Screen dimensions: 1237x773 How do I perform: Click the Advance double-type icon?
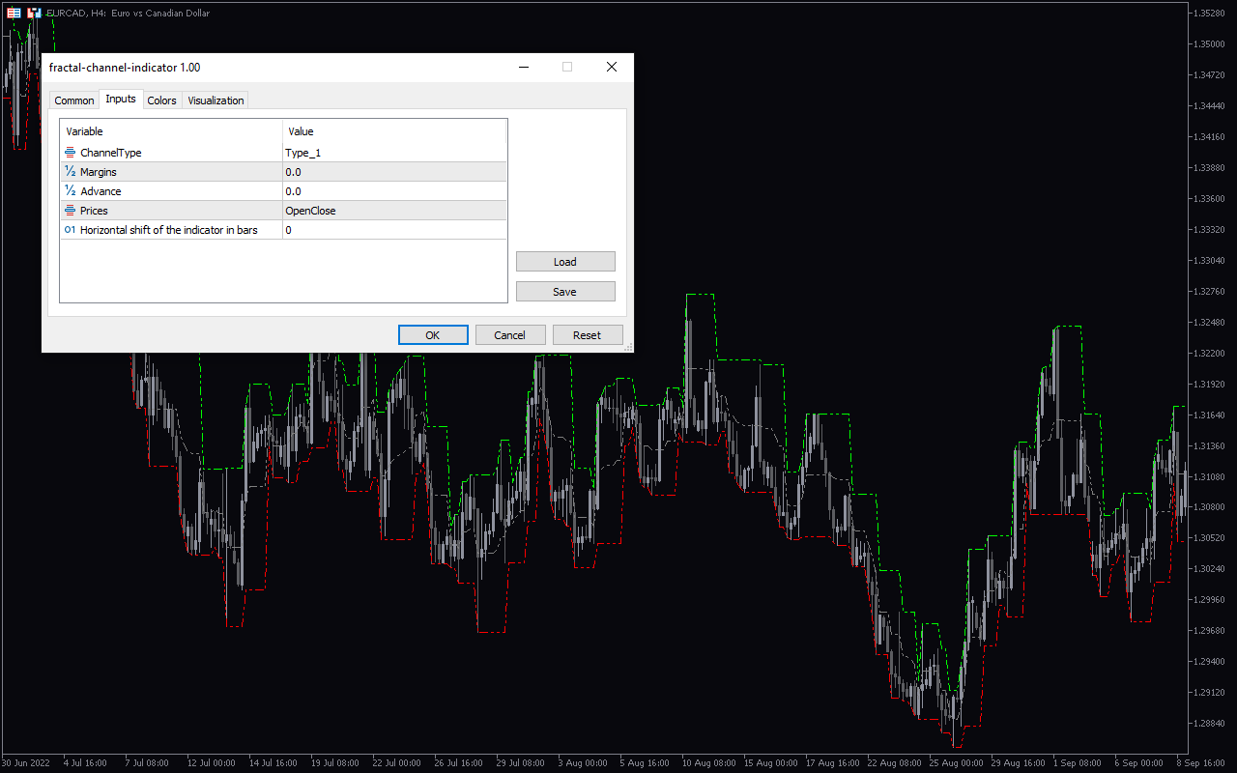70,191
